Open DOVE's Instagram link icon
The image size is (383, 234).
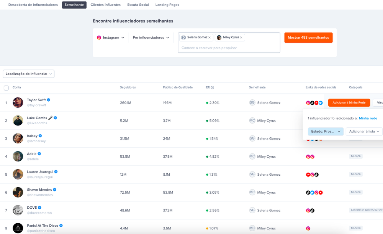click(x=308, y=211)
